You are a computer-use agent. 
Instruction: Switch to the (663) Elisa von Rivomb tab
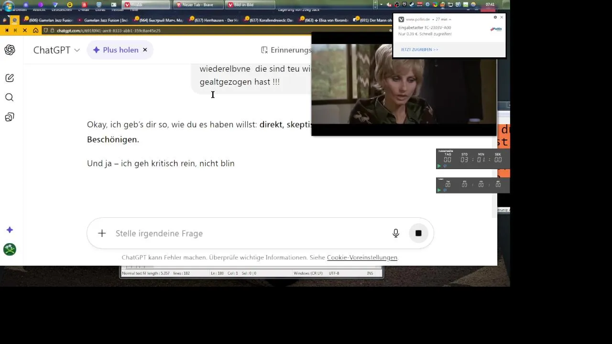tap(324, 20)
